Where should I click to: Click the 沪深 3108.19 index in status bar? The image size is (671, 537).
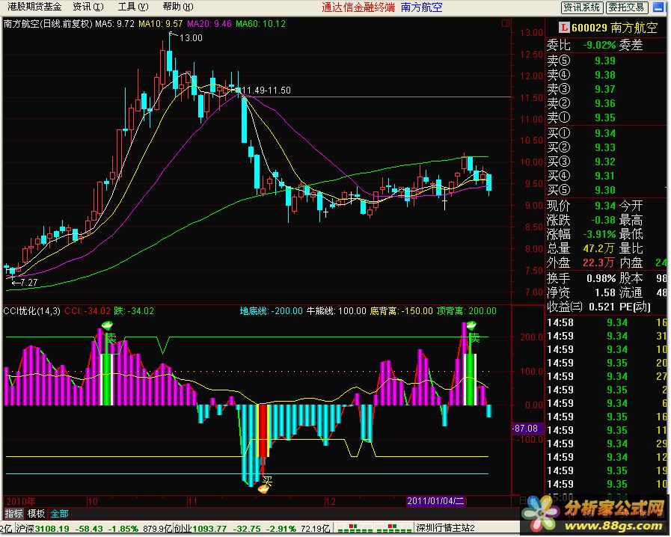point(42,529)
